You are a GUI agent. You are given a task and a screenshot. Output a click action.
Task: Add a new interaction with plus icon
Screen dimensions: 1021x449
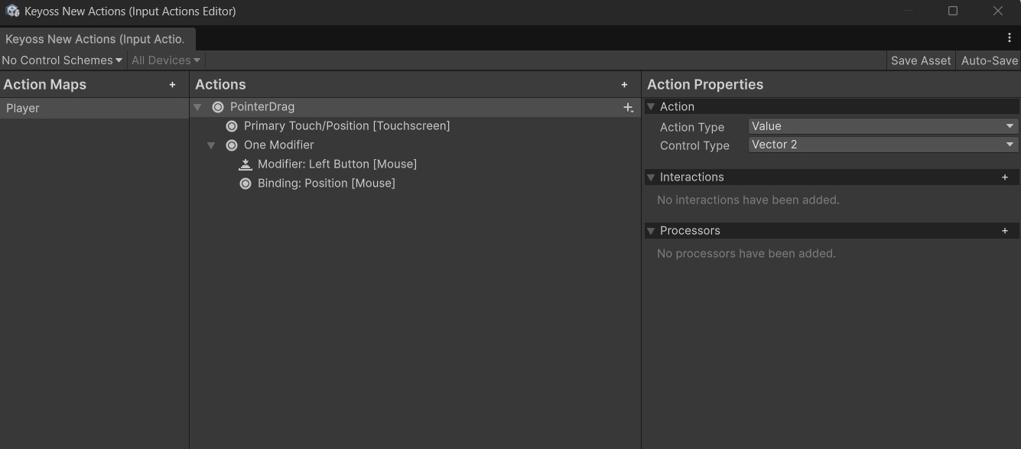coord(1005,177)
